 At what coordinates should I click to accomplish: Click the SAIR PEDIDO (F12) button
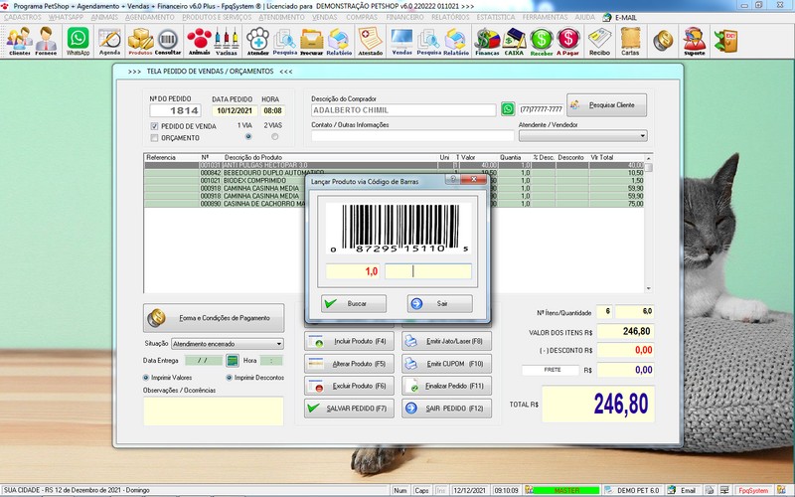[x=446, y=409]
